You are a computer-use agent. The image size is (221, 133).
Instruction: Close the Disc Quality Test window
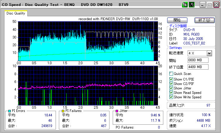tap(216, 5)
